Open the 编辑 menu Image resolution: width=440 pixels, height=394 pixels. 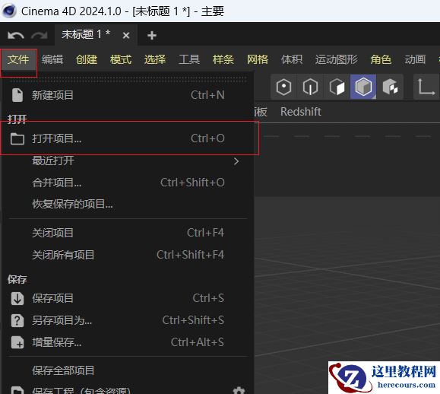(x=52, y=59)
